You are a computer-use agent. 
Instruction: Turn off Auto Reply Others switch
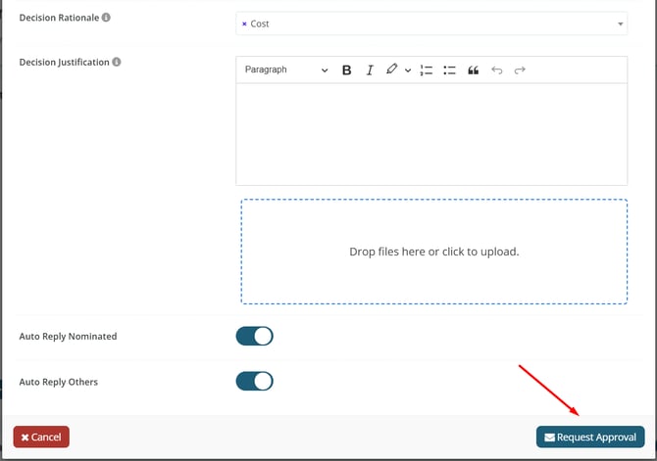pos(254,381)
